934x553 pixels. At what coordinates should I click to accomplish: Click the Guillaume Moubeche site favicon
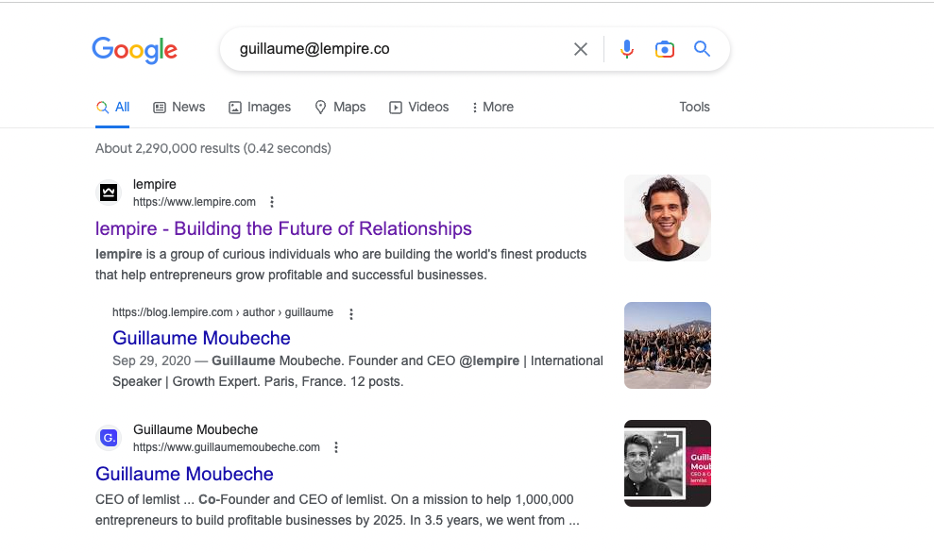[x=109, y=438]
